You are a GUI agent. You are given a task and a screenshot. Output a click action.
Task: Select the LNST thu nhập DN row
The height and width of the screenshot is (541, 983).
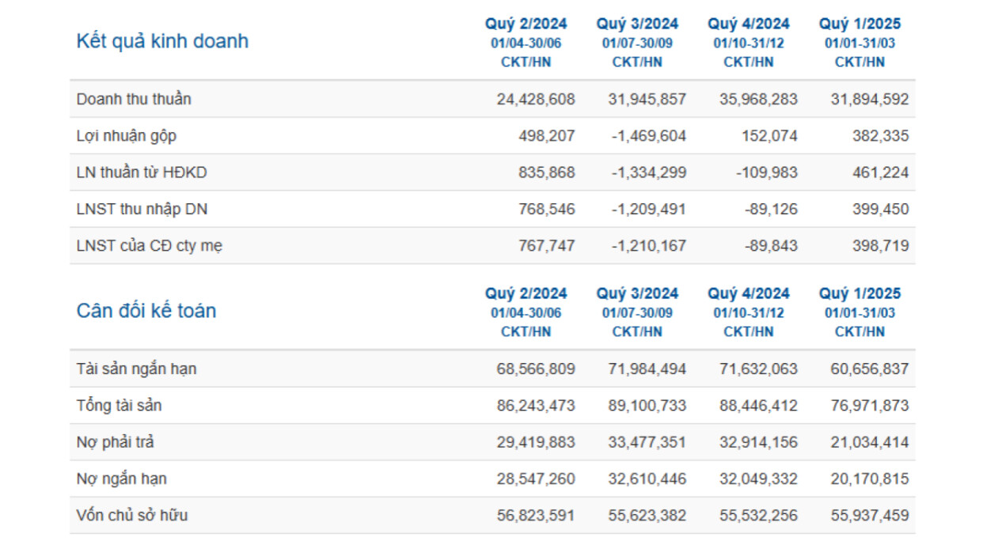click(x=142, y=210)
